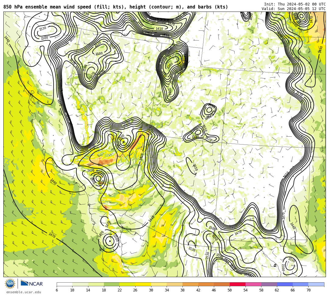Click the colorbar tick label 38
The image size is (329, 296).
182,290
